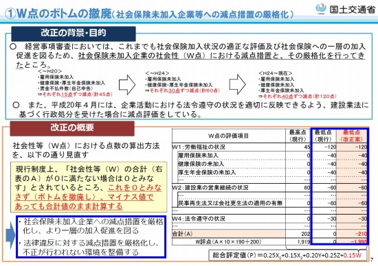Select the W2:建設業の営業継続の状況 row
Image resolution: width=378 pixels, height=266 pixels.
tap(269, 188)
